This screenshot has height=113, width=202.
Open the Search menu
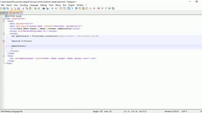pyautogui.click(x=9, y=5)
